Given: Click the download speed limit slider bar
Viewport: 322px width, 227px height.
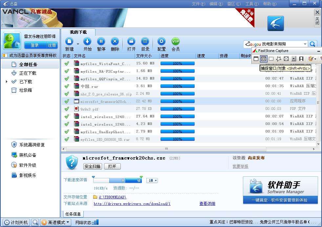Looking at the screenshot, I should 118,180.
